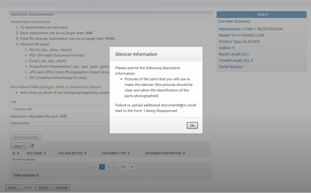
Task: Sort by FILE SIZE (BYTES) sort icon
Action: 85,153
